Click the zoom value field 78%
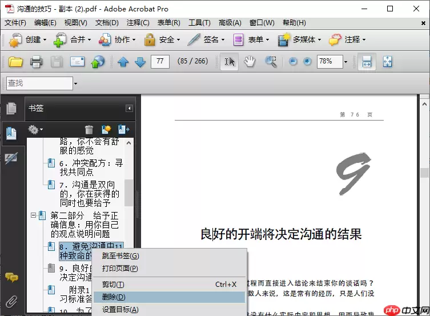The width and height of the screenshot is (430, 316). click(330, 62)
